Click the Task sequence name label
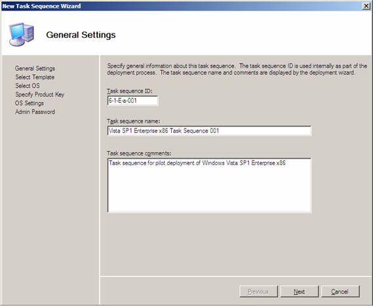Screen dimensions: 373x306 (x=134, y=121)
